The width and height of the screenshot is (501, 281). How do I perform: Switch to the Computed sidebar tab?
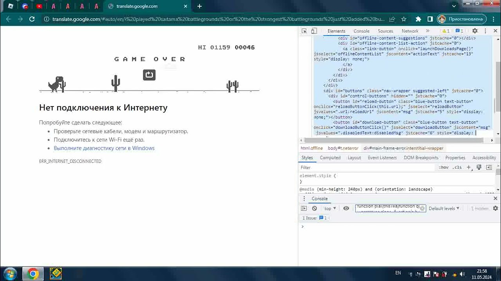pyautogui.click(x=330, y=158)
